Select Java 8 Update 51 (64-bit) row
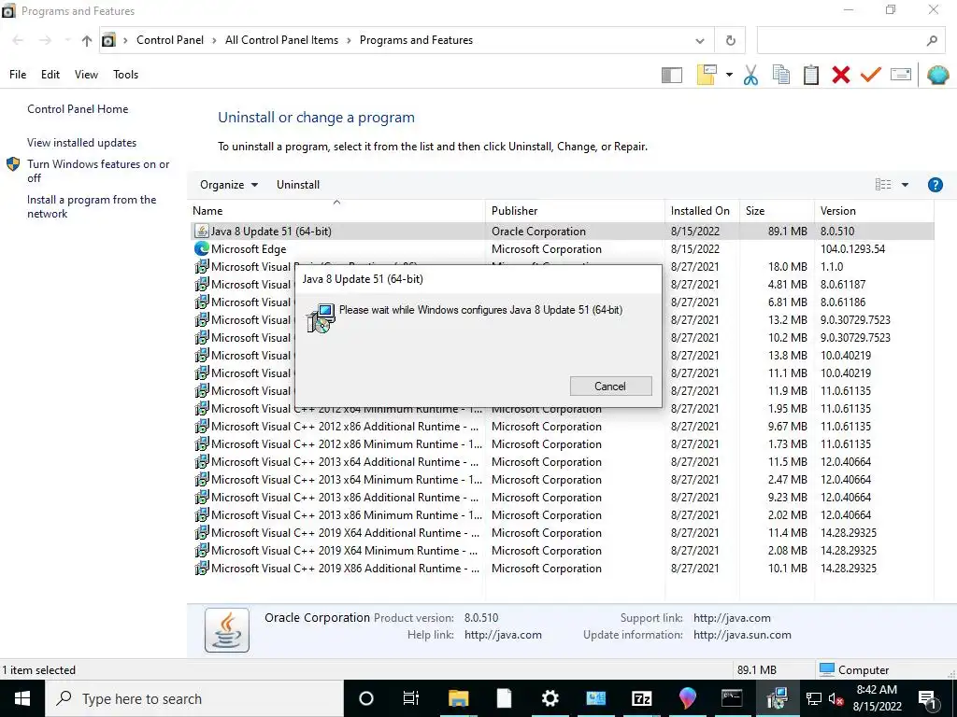The image size is (957, 717). [561, 232]
